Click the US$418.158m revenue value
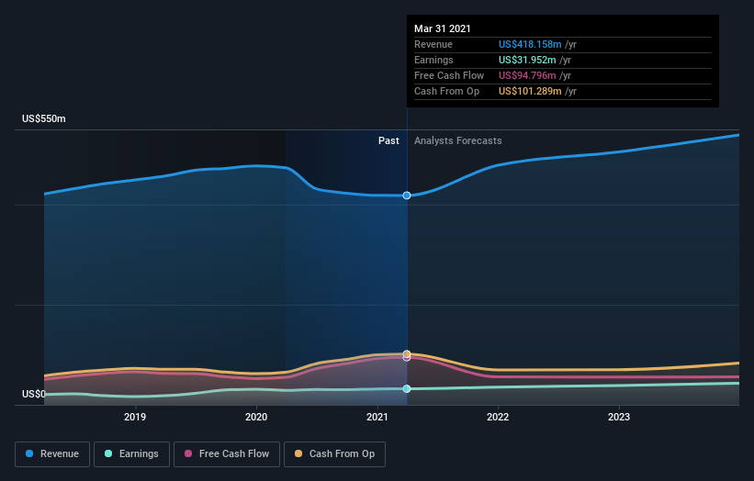 [x=530, y=44]
